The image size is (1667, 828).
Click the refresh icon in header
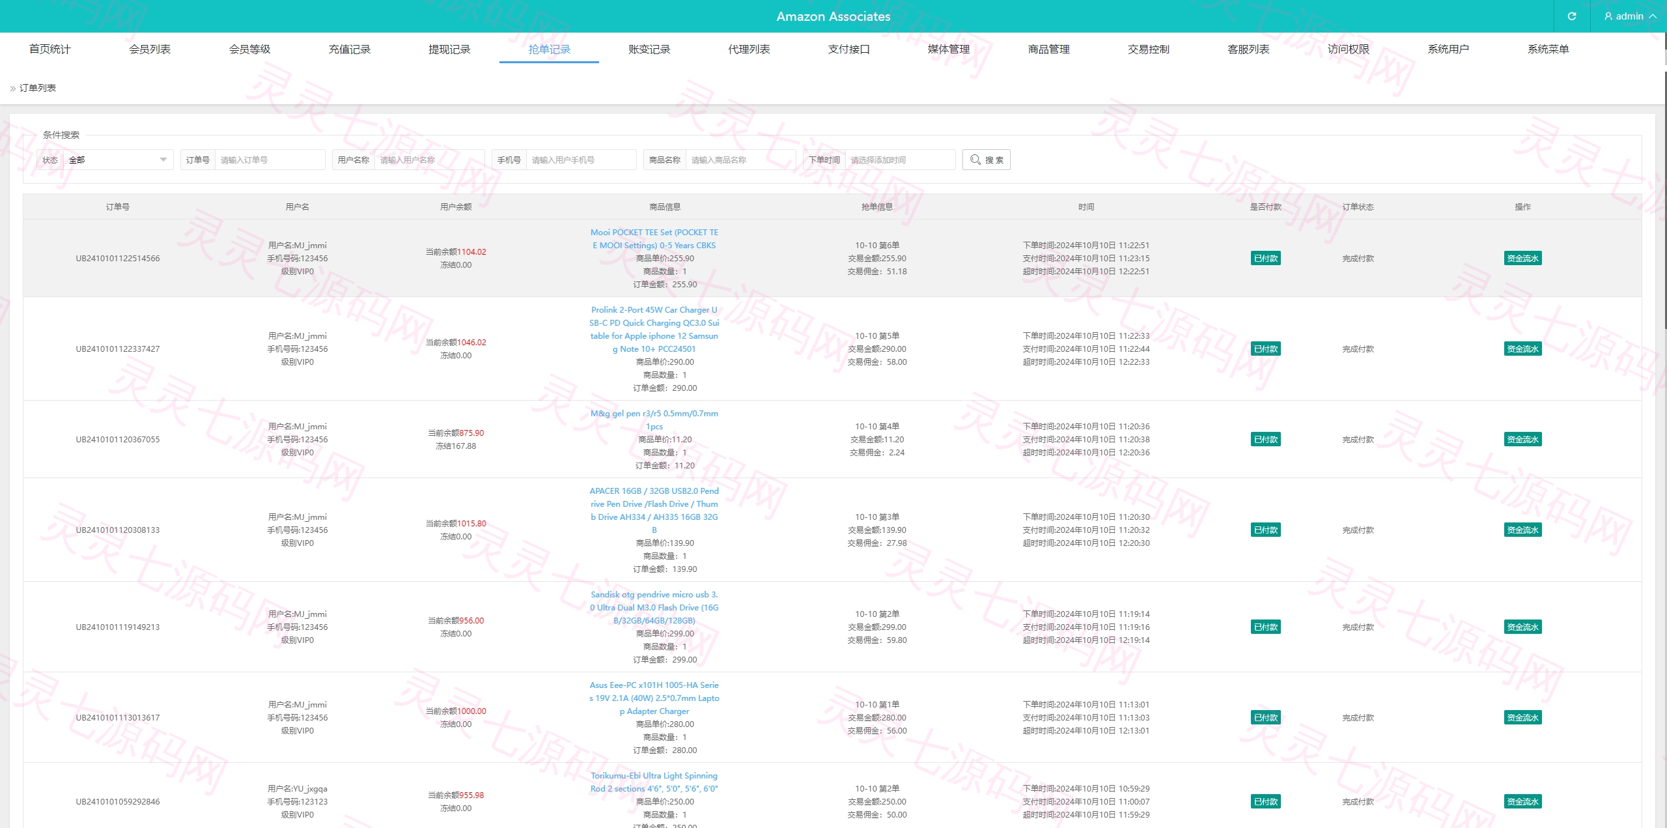(x=1571, y=16)
